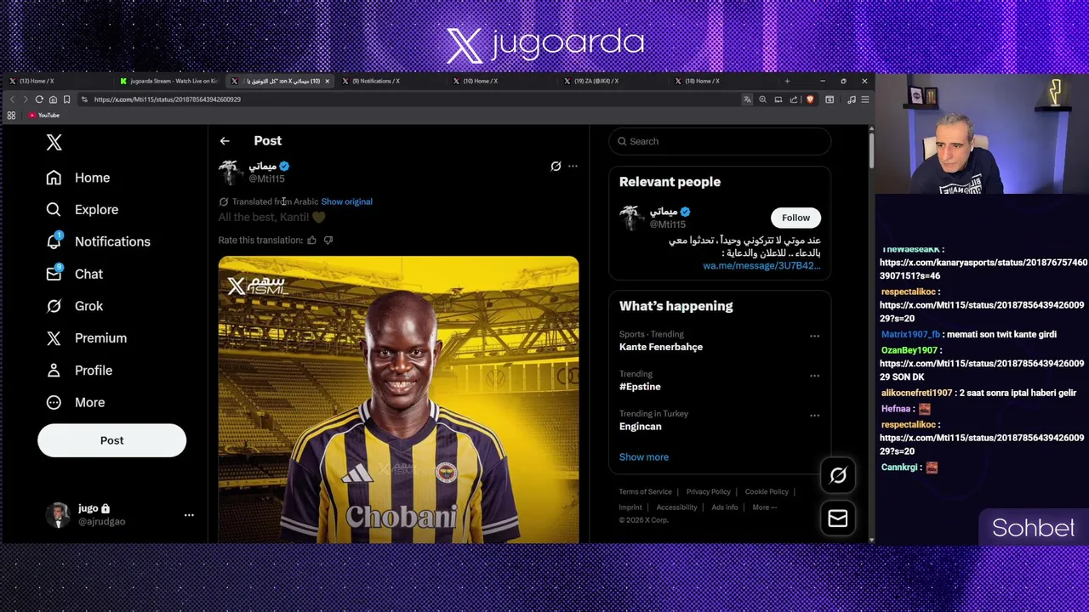Close the active ميماتي X tab
The height and width of the screenshot is (612, 1089).
point(327,81)
